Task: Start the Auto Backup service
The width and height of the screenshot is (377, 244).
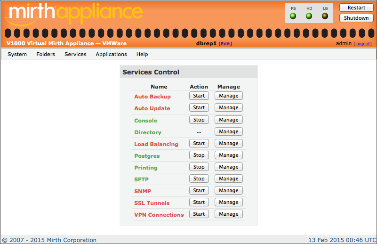Action: click(x=199, y=96)
